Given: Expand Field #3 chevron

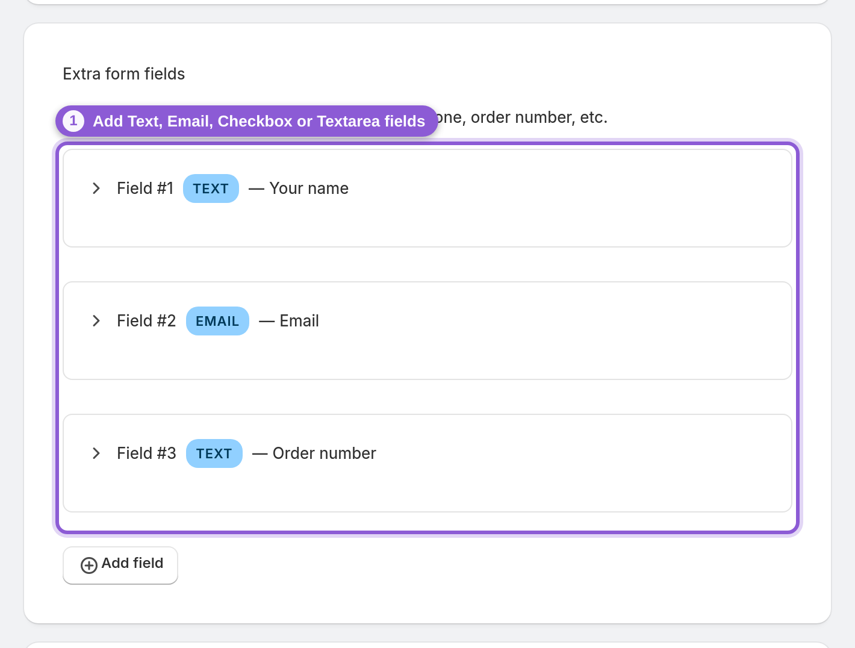Looking at the screenshot, I should (96, 453).
